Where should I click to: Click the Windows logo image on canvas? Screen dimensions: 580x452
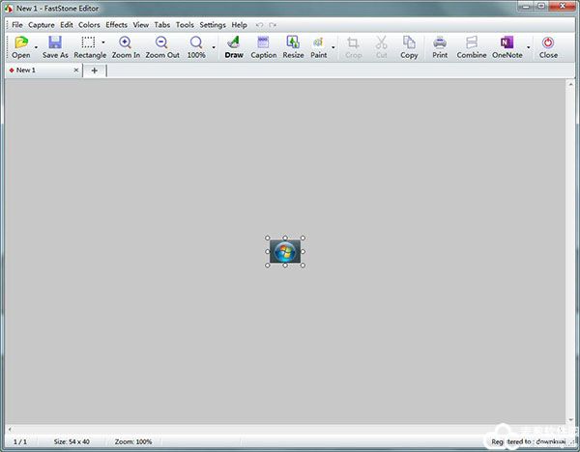(x=284, y=251)
